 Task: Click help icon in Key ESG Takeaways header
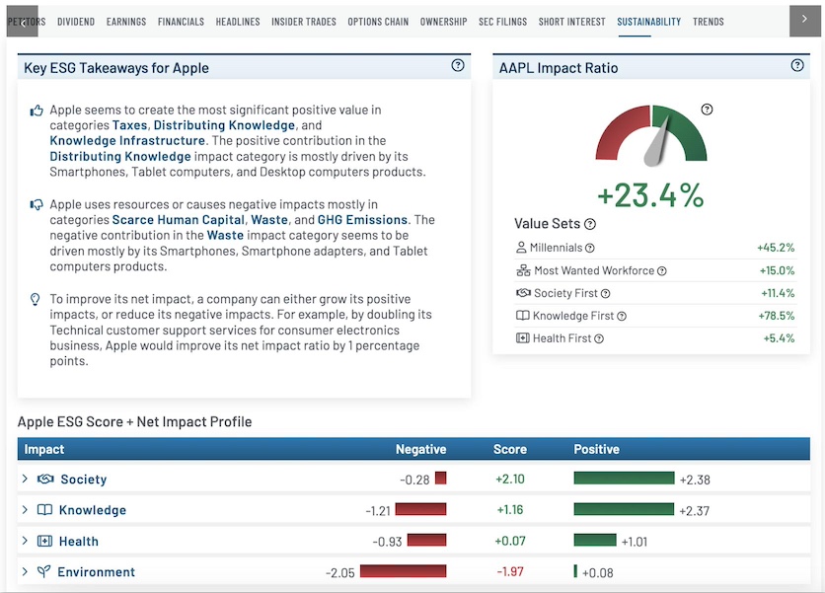(x=458, y=65)
